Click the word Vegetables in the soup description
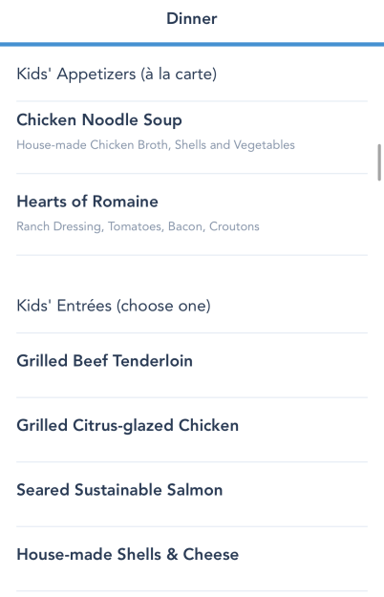 264,145
